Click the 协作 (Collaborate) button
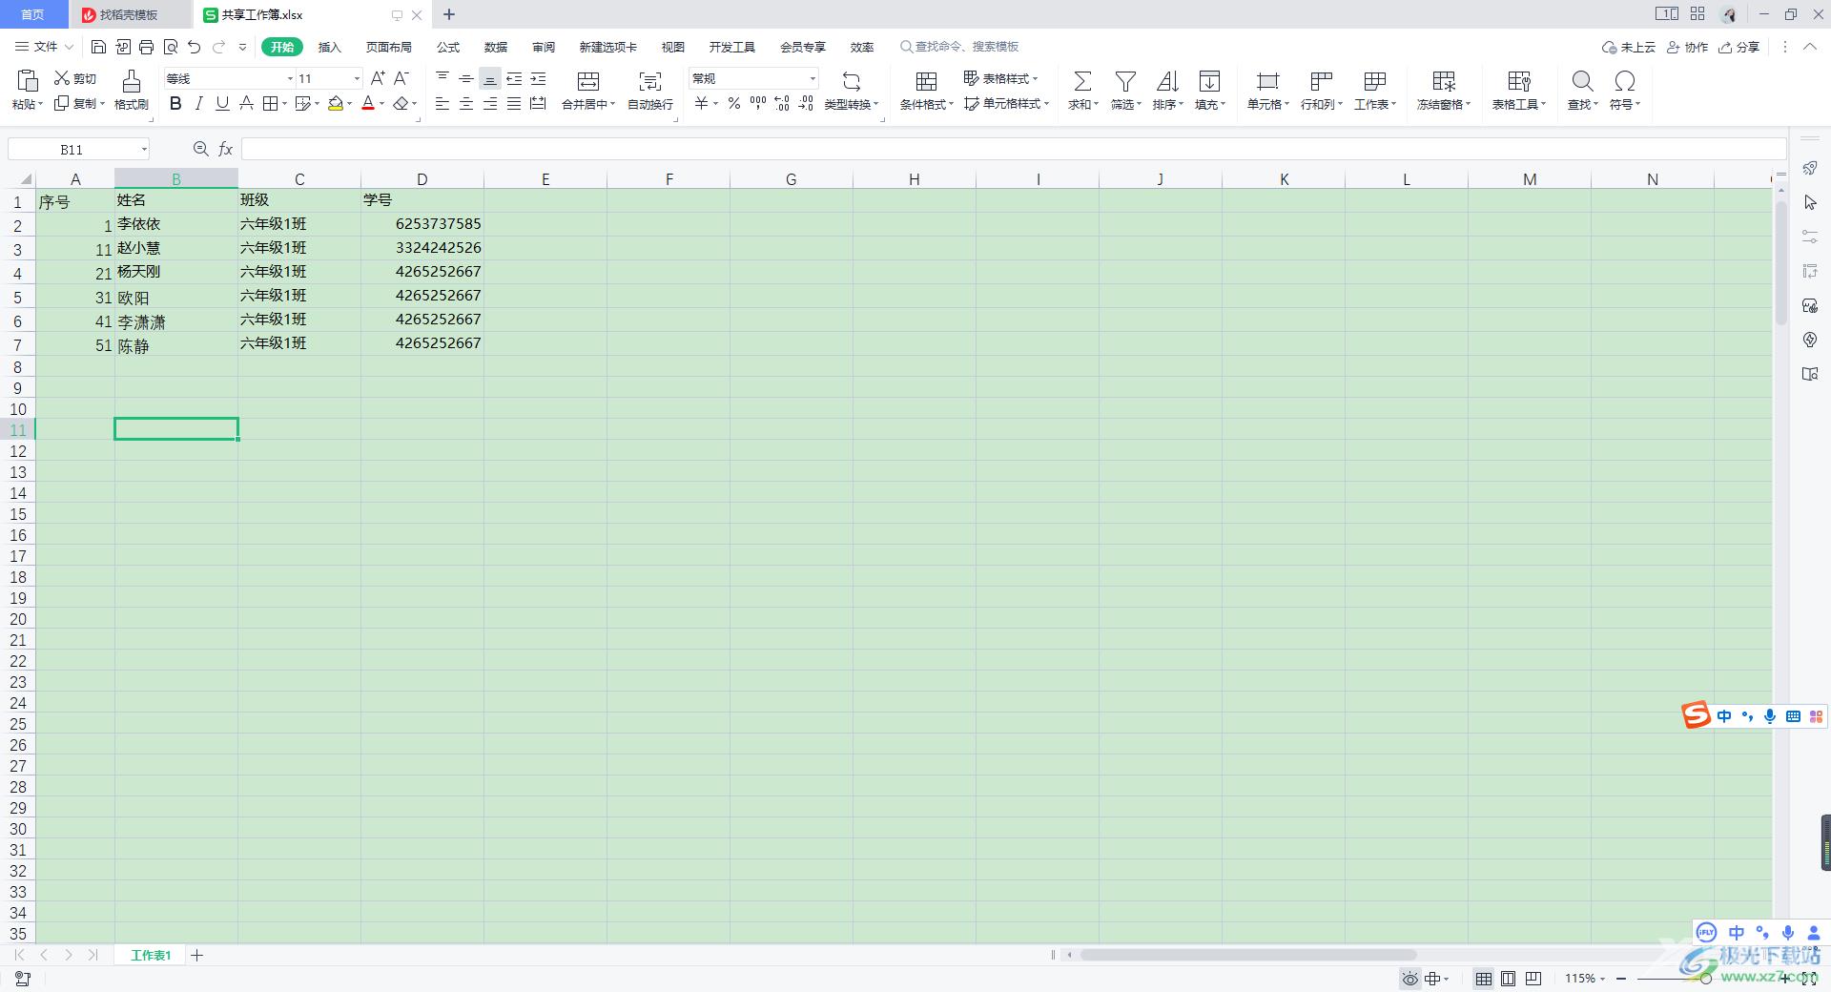This screenshot has height=992, width=1831. click(1688, 47)
